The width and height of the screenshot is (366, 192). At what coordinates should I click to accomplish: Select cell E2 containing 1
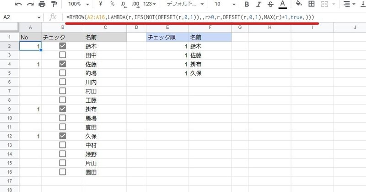coord(167,46)
